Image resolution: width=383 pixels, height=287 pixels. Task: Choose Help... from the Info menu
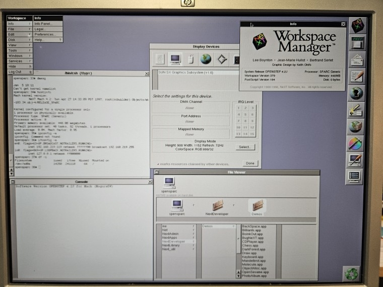pyautogui.click(x=48, y=40)
